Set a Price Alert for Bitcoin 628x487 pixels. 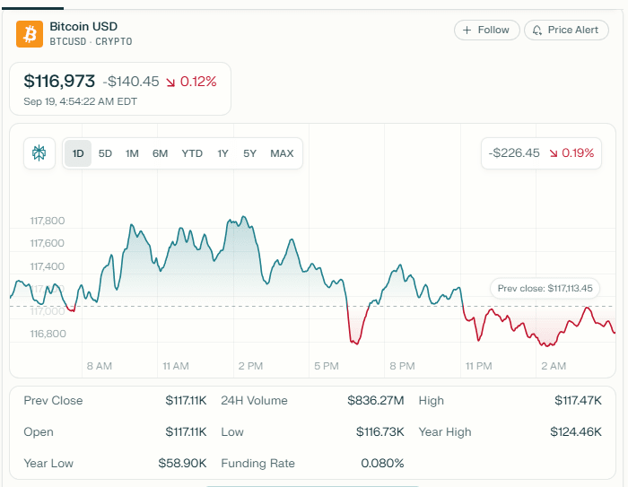point(566,30)
